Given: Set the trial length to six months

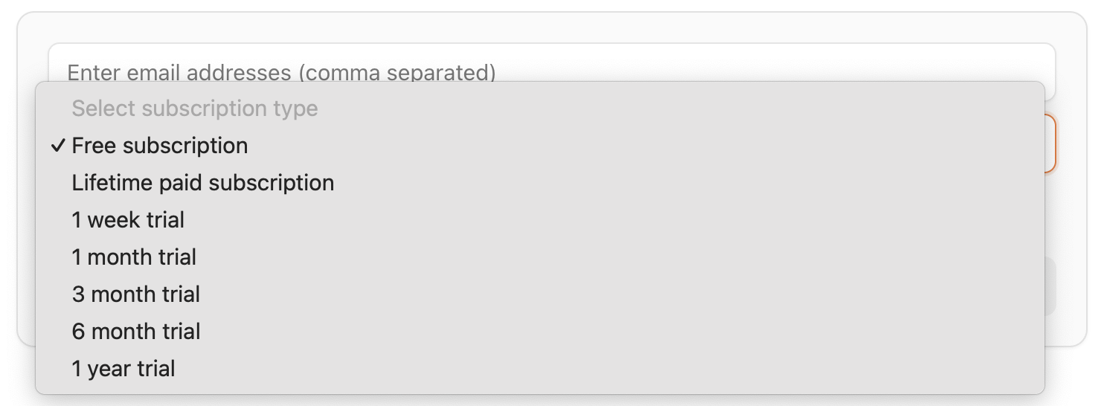Looking at the screenshot, I should (136, 332).
